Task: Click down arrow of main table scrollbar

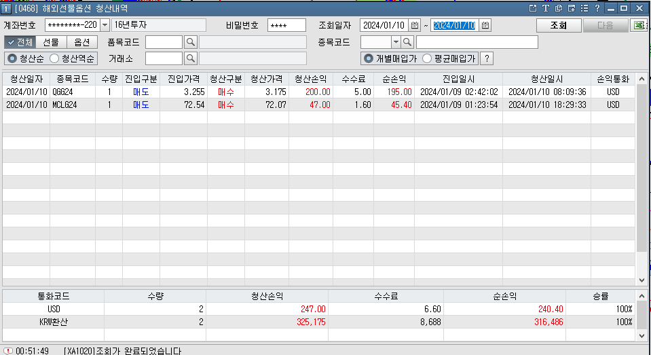Action: [642, 280]
